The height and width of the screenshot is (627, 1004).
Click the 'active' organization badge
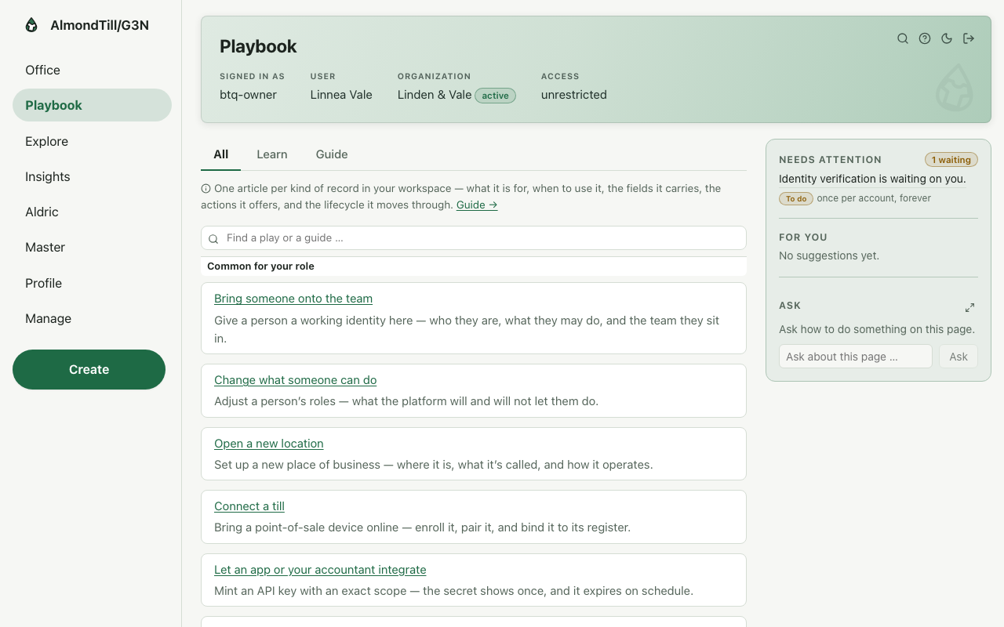pyautogui.click(x=496, y=96)
